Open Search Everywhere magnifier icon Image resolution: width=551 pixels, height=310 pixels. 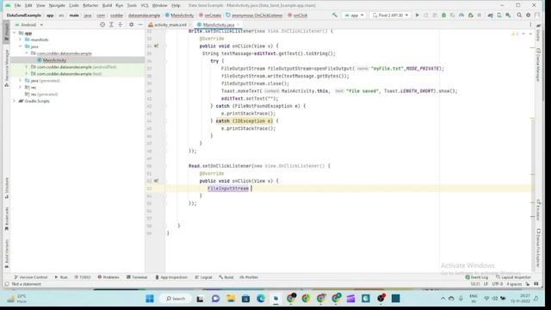519,15
